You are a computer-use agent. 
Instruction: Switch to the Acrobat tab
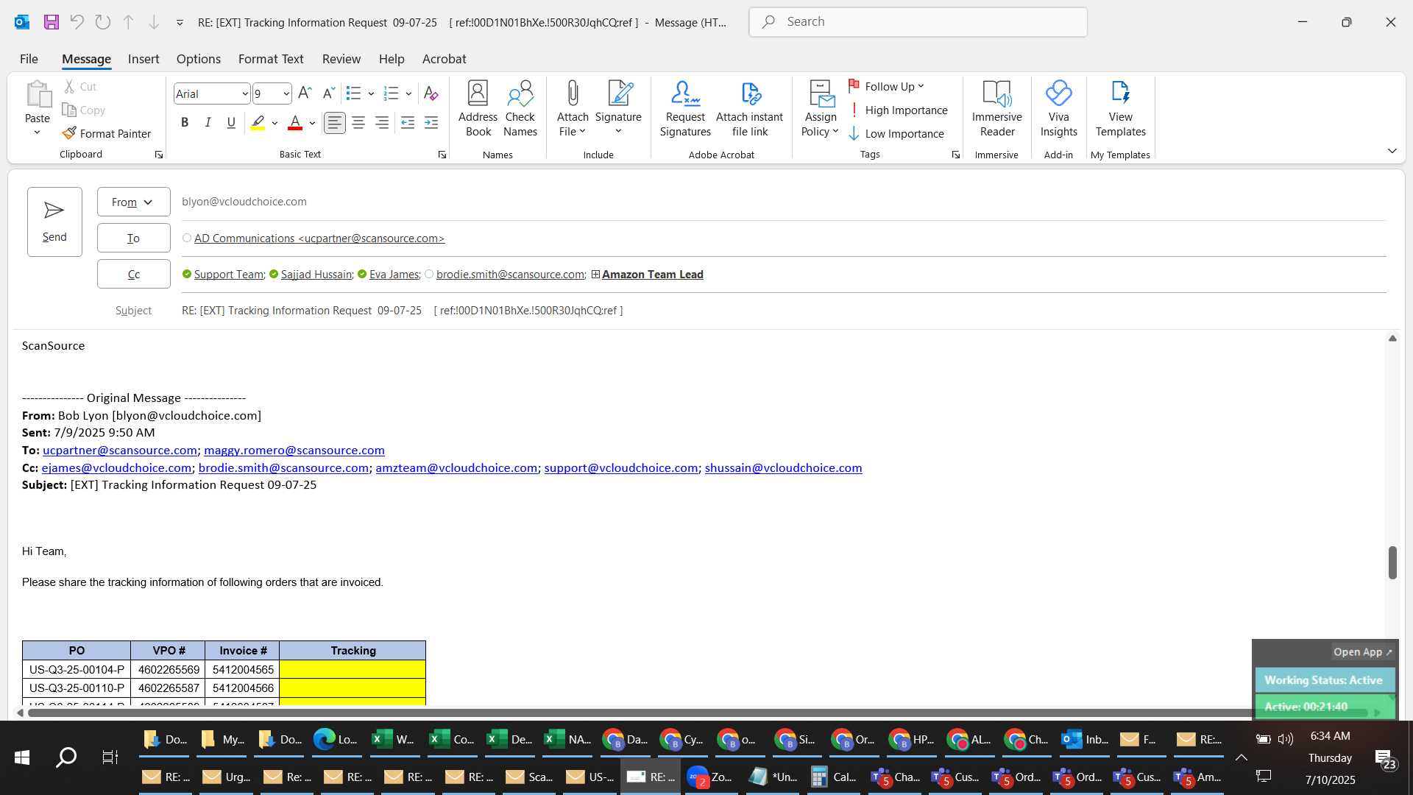click(444, 59)
